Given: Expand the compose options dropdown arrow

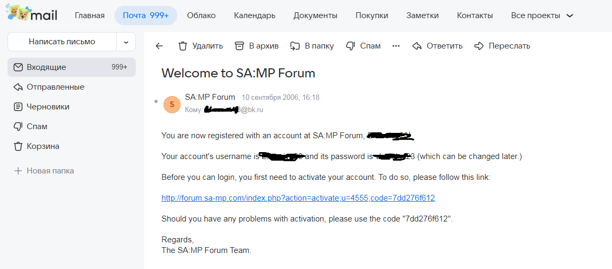Looking at the screenshot, I should 126,42.
